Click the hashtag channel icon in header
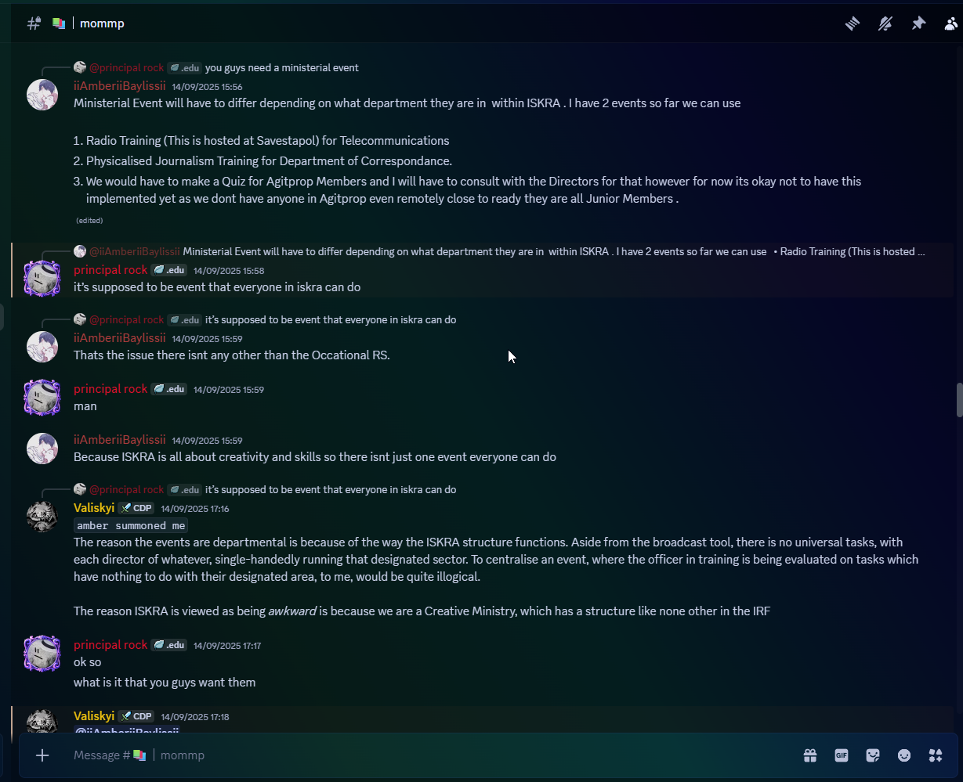Screen dimensions: 963x782 point(34,23)
